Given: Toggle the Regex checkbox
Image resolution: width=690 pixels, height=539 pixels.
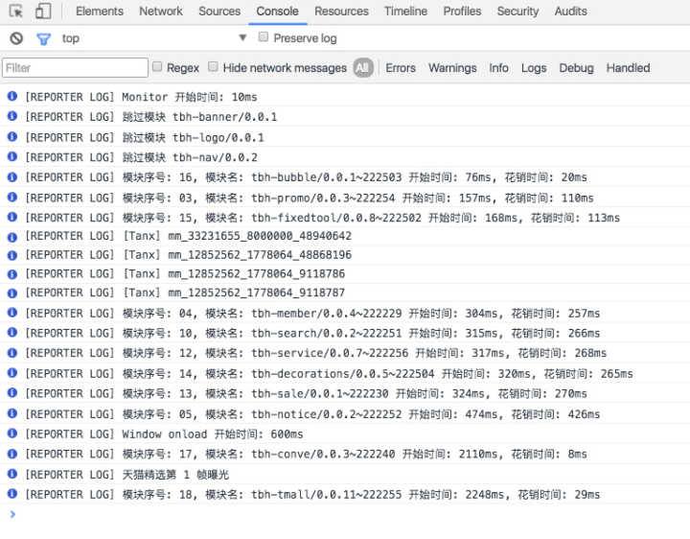Looking at the screenshot, I should click(x=158, y=67).
